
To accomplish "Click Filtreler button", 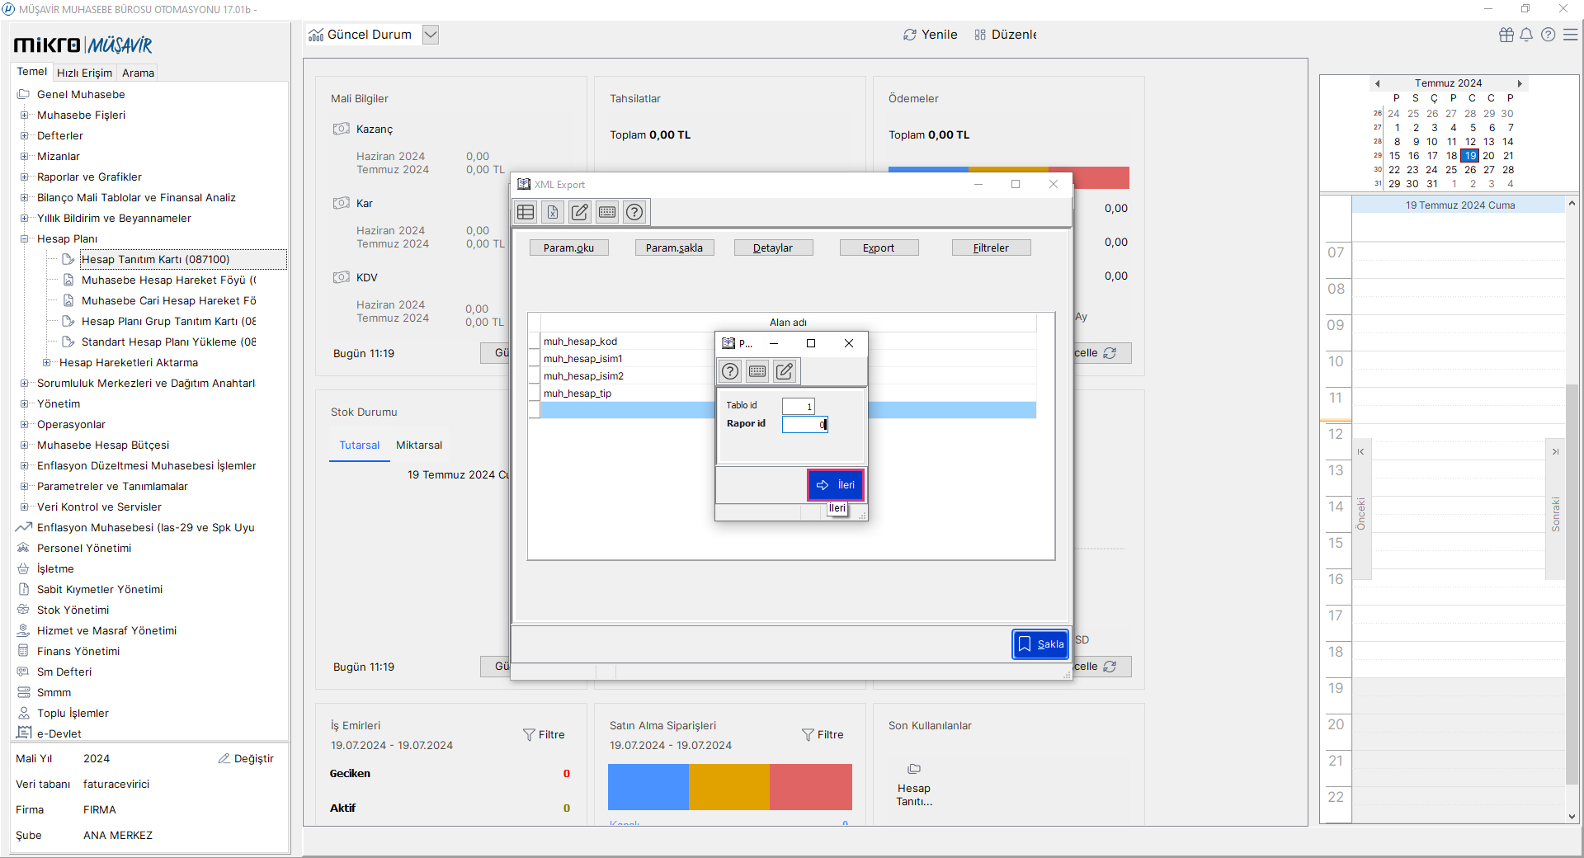I will coord(991,247).
